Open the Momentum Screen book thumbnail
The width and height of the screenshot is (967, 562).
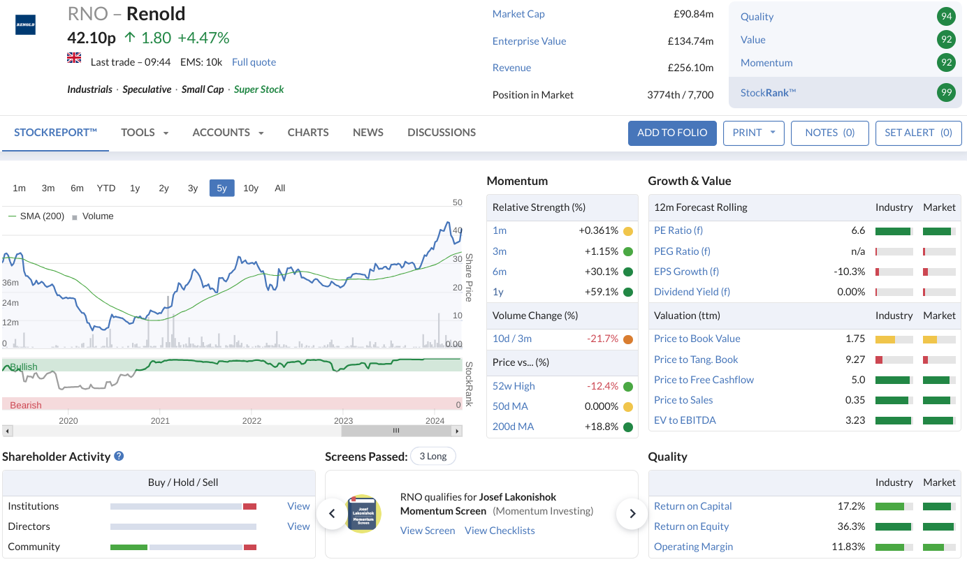point(364,514)
